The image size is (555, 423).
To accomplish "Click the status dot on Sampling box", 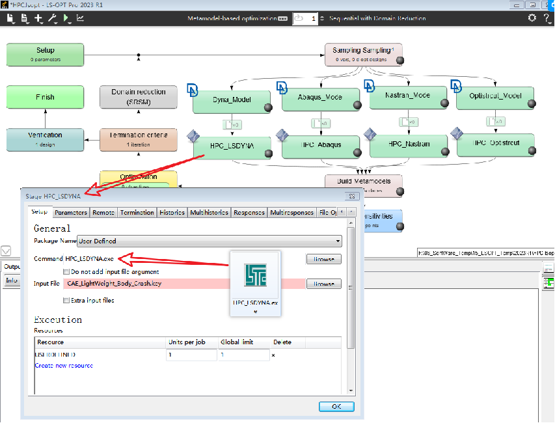I will [400, 61].
